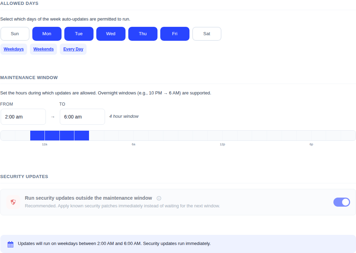Click the calendar icon in summary banner
Screen dimensions: 356x253
(x=10, y=244)
